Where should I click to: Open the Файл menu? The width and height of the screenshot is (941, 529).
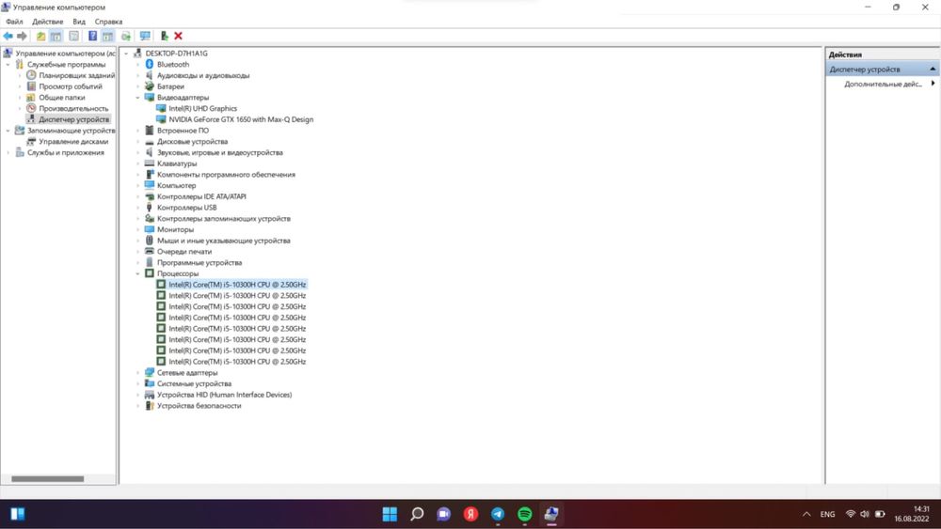tap(14, 22)
